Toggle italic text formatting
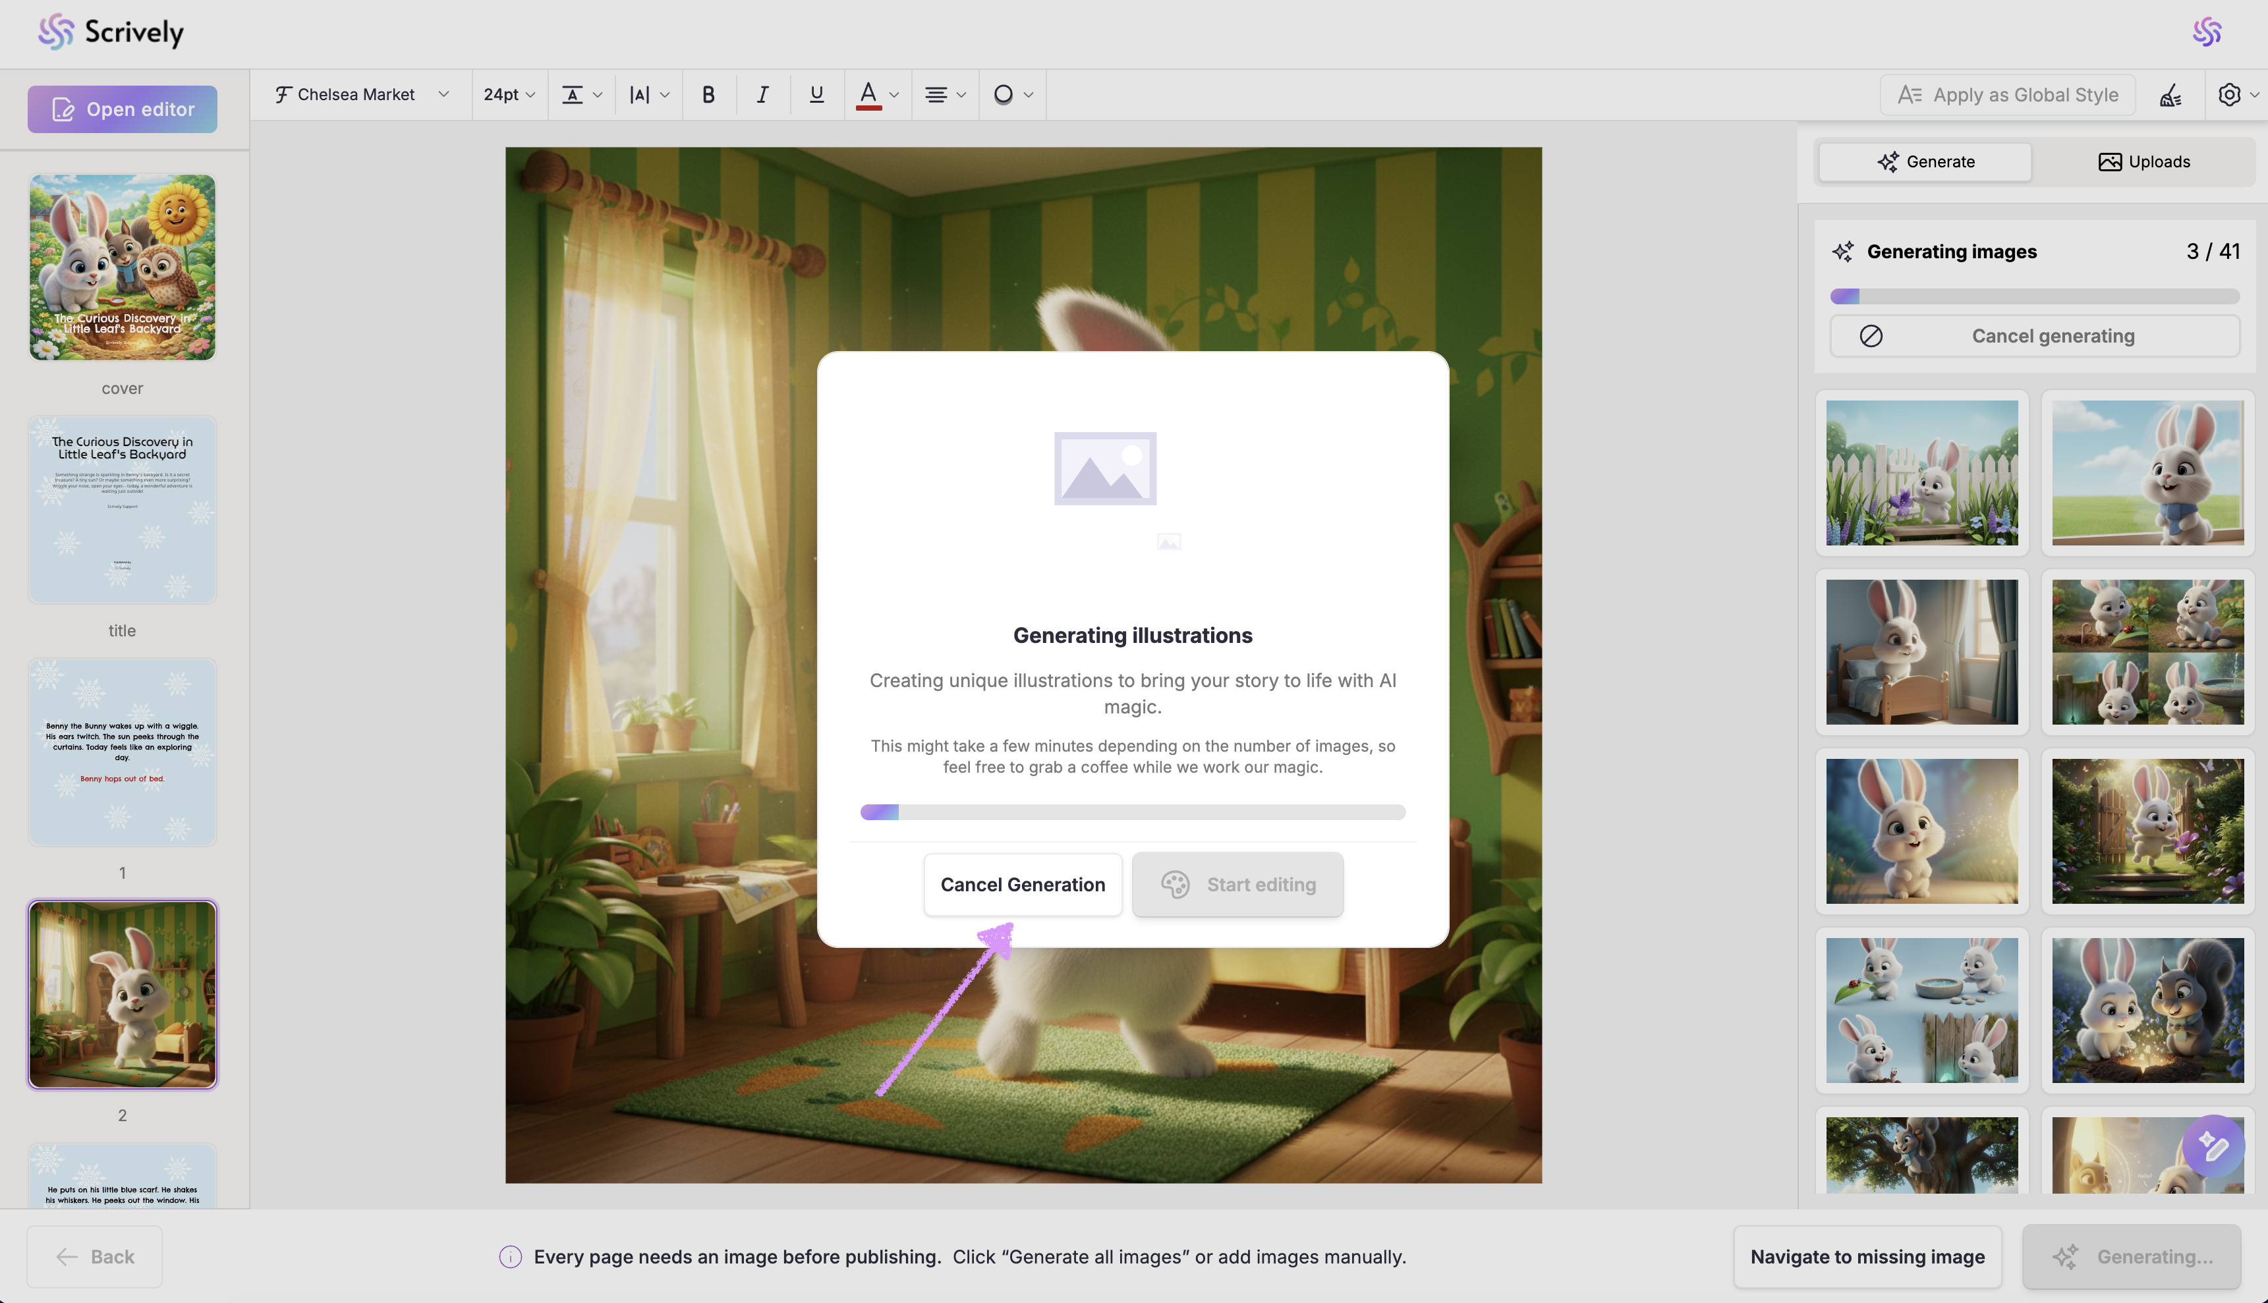 click(762, 95)
